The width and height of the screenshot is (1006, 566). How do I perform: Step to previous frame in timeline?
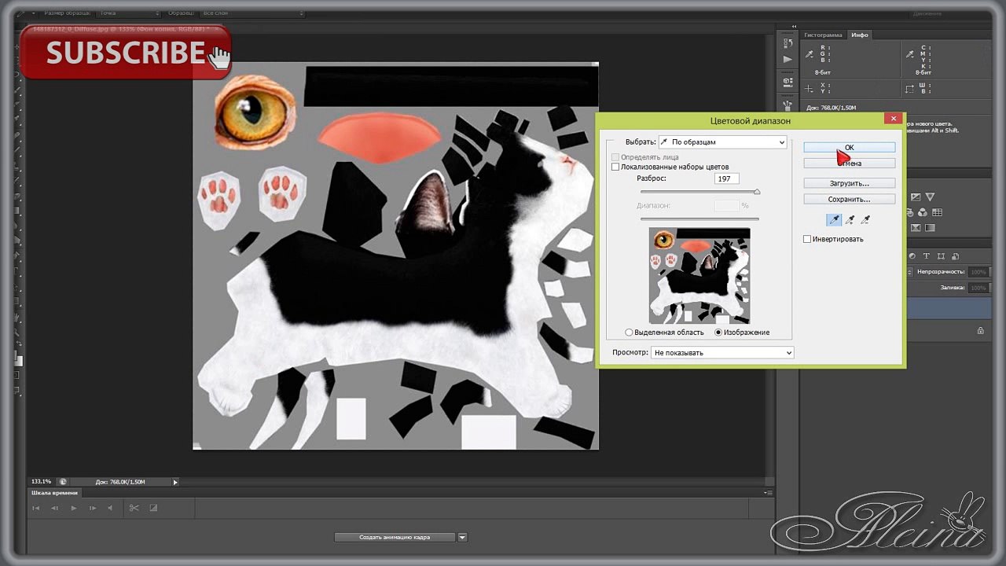54,508
